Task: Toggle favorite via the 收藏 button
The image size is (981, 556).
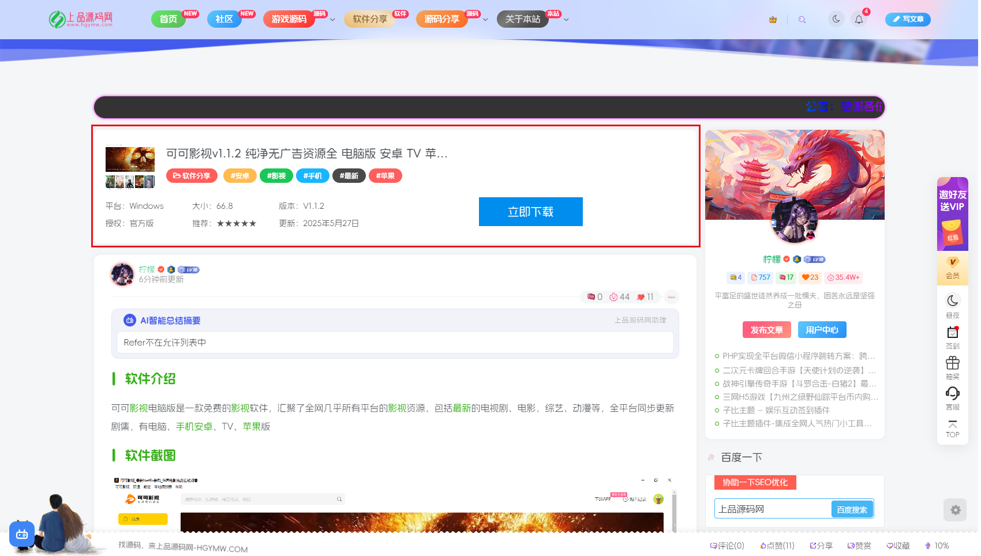Action: (898, 546)
